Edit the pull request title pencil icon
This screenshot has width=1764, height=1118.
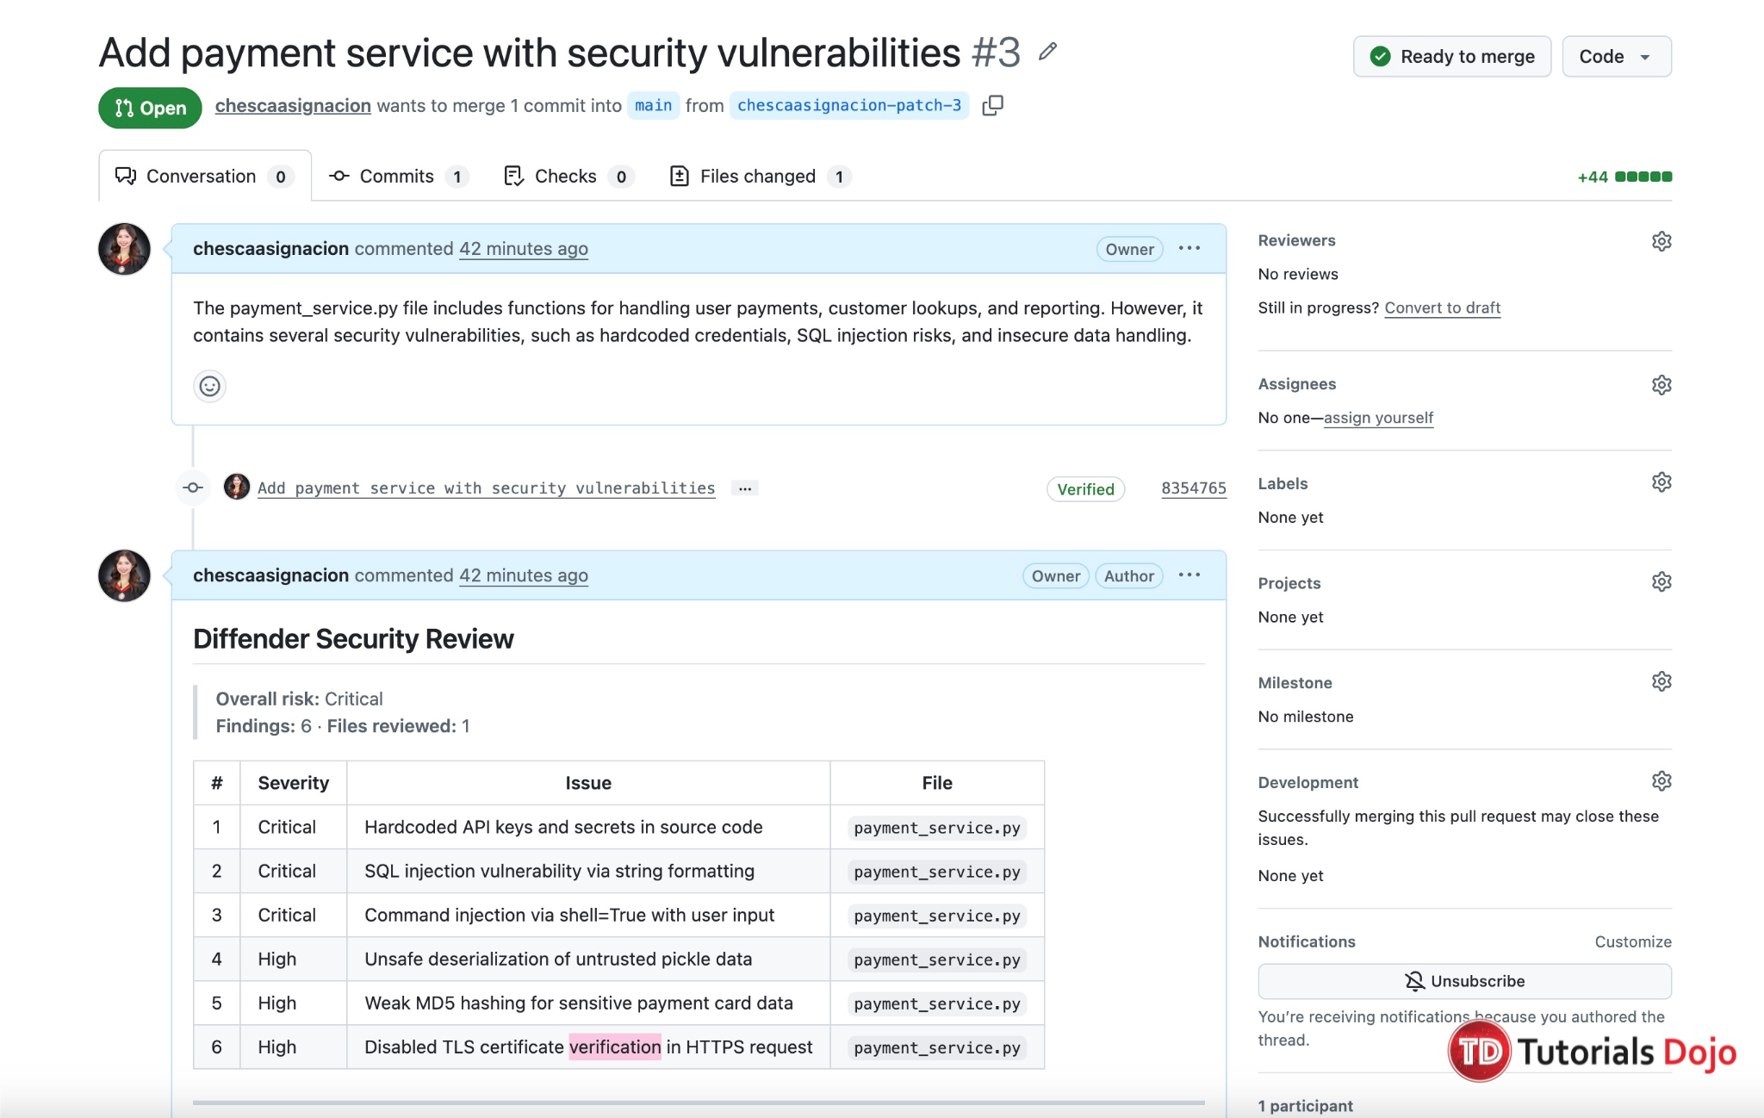pyautogui.click(x=1047, y=53)
